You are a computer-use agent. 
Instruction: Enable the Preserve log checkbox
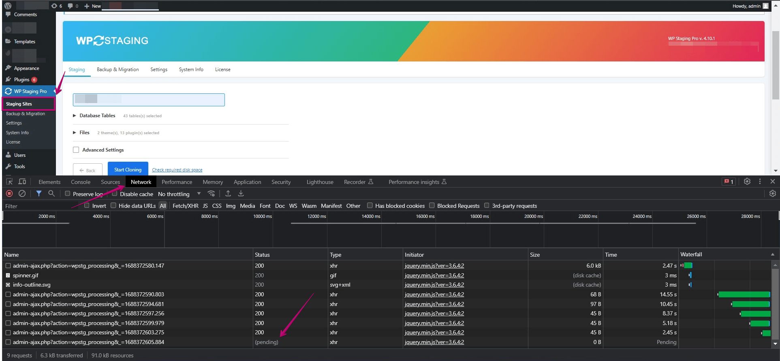pyautogui.click(x=68, y=194)
